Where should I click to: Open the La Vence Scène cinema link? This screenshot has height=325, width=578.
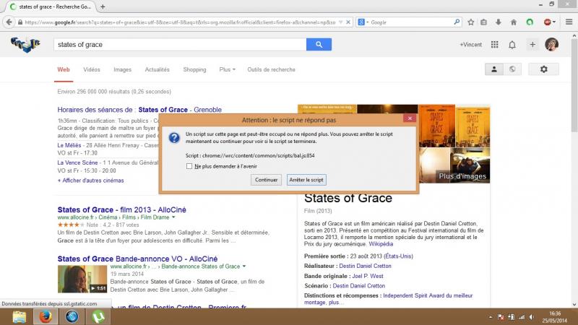click(x=77, y=163)
